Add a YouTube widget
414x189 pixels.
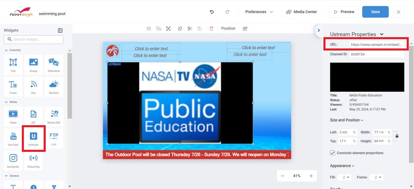[13, 139]
